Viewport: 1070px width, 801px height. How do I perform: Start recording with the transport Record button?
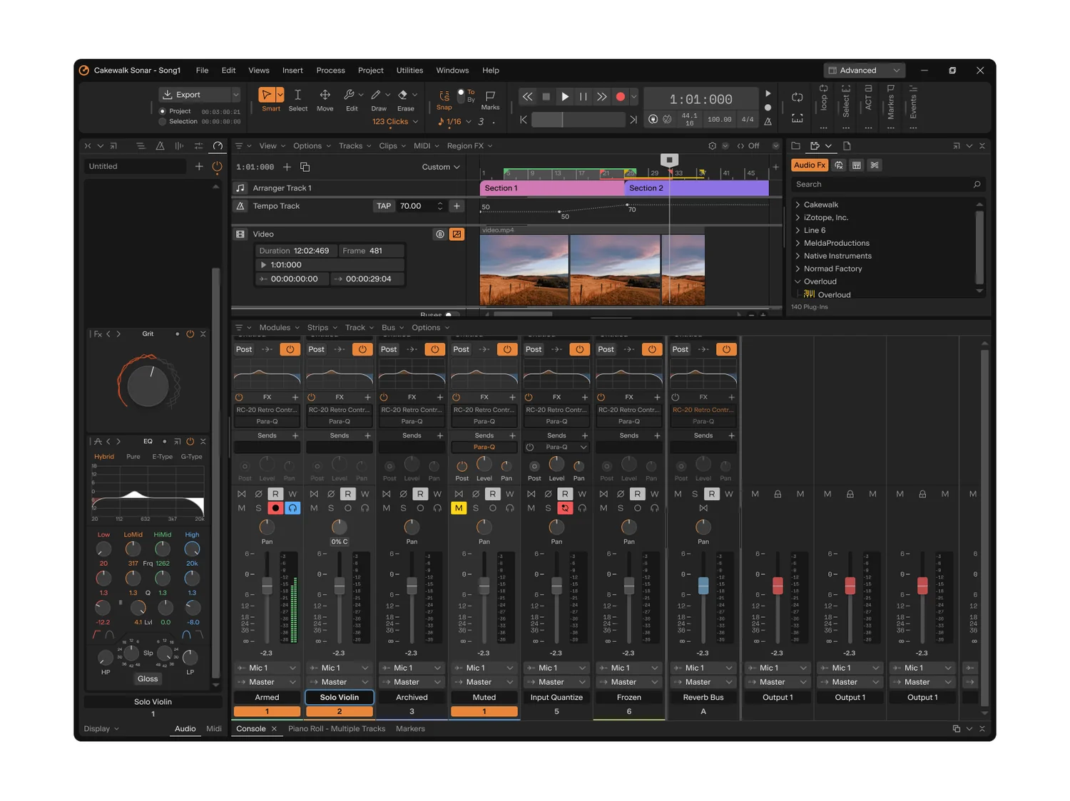click(621, 97)
